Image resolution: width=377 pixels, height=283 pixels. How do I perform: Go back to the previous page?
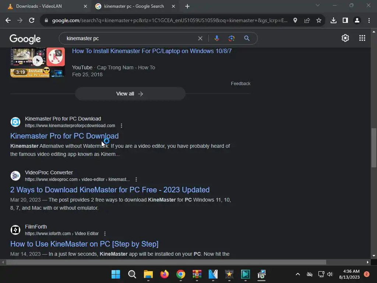coord(8,21)
